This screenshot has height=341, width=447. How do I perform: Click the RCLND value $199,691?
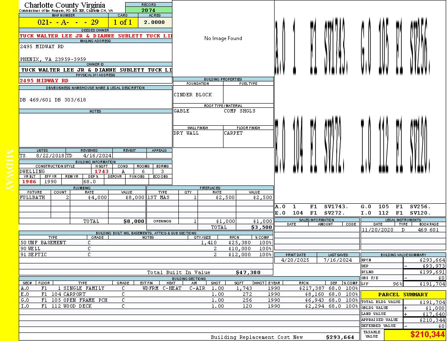pyautogui.click(x=432, y=272)
